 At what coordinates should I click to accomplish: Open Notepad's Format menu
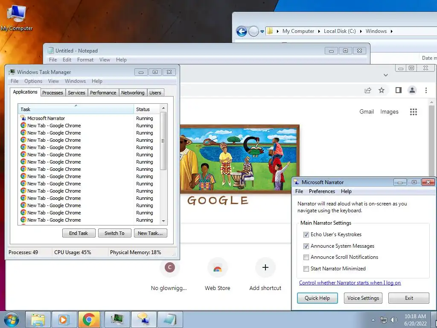pos(85,60)
